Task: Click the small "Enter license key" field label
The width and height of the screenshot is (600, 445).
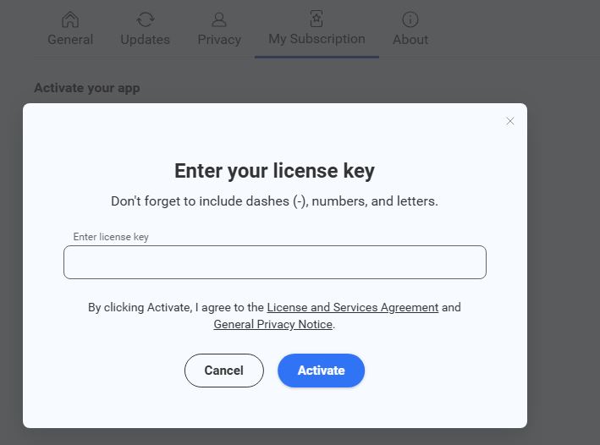Action: click(111, 237)
